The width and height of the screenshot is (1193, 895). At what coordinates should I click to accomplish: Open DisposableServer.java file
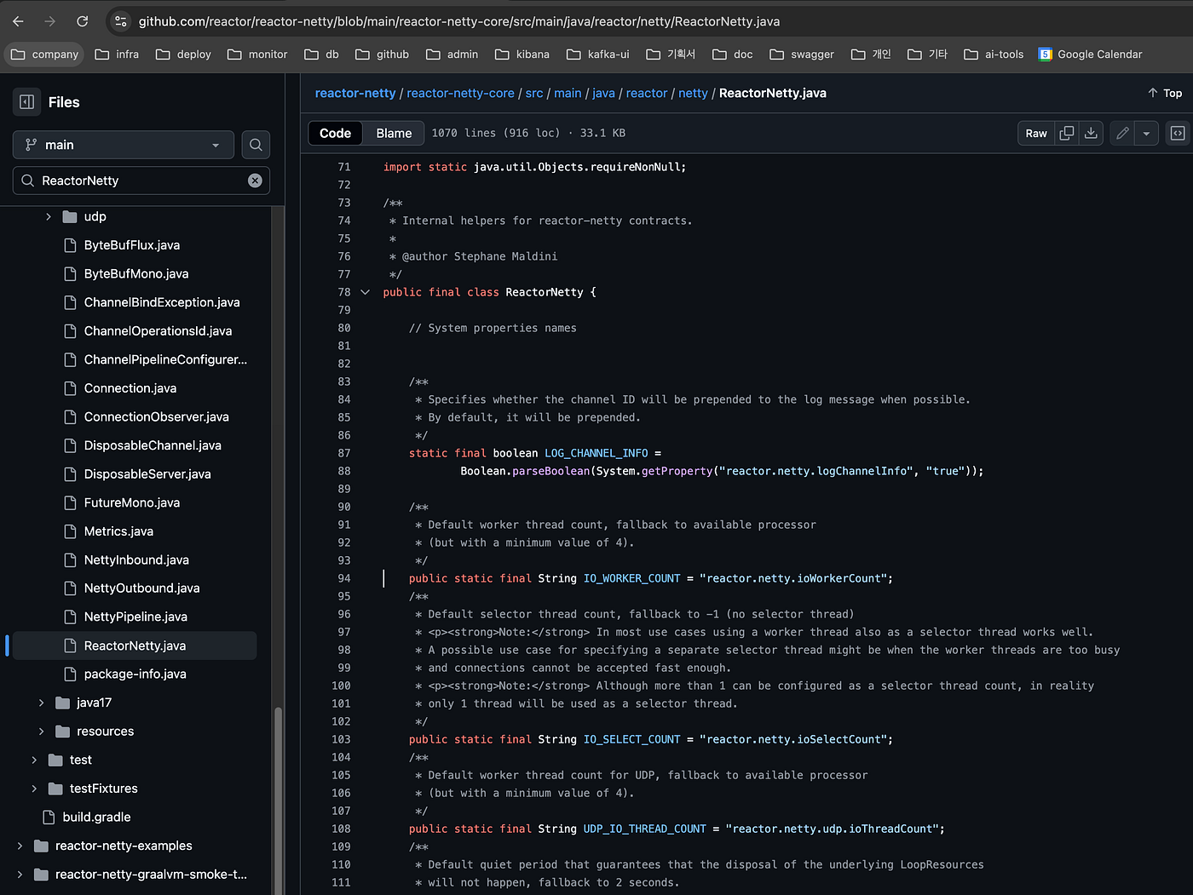(x=147, y=474)
